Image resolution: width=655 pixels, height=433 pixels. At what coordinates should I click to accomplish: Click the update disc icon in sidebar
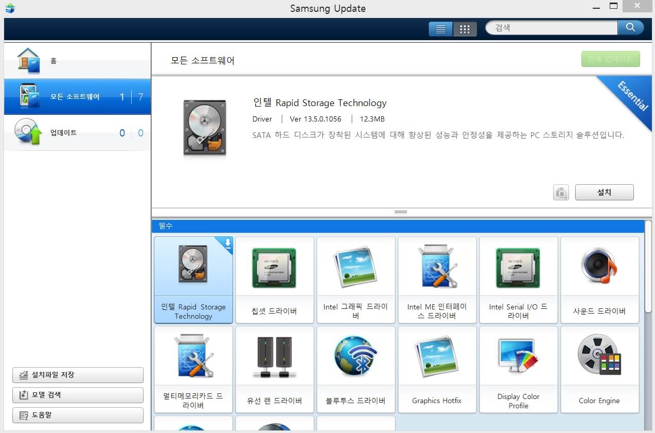(x=28, y=132)
